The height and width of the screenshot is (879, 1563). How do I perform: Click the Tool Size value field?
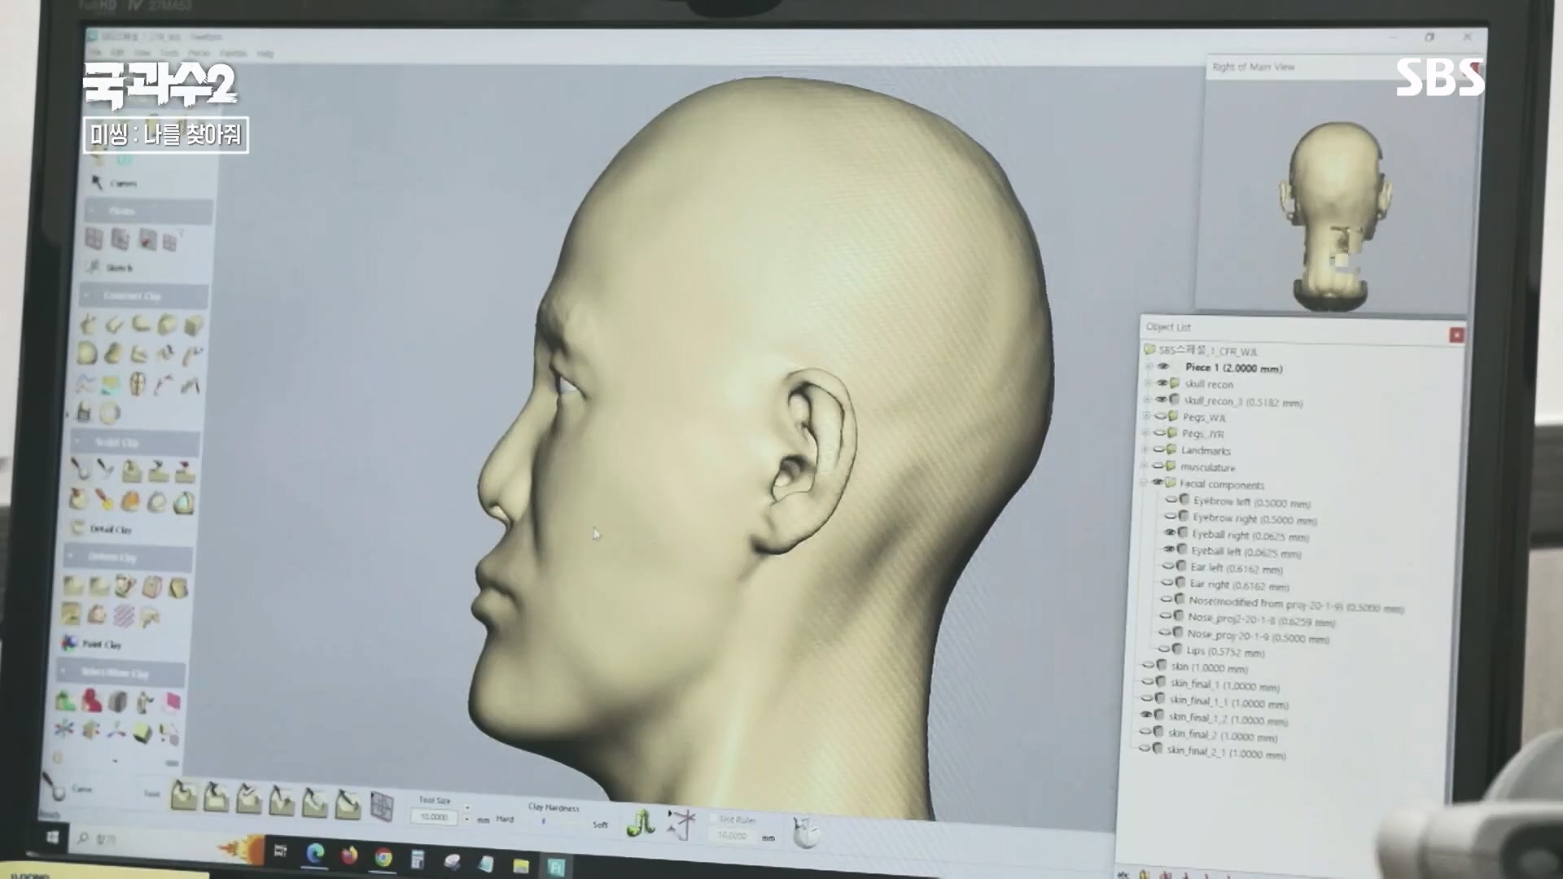(435, 816)
